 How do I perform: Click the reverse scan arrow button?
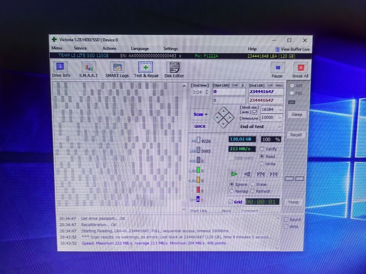tap(247, 174)
